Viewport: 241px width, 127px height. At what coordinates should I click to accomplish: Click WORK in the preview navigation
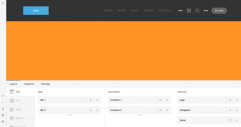122,11
